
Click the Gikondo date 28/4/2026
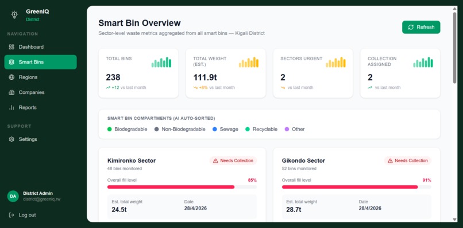coord(370,209)
